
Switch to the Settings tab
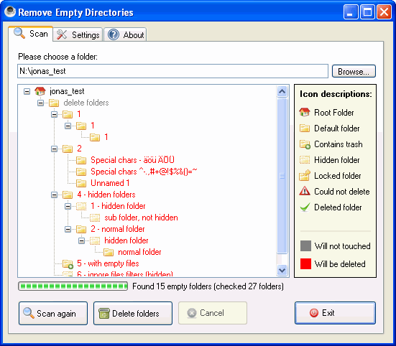pos(78,34)
